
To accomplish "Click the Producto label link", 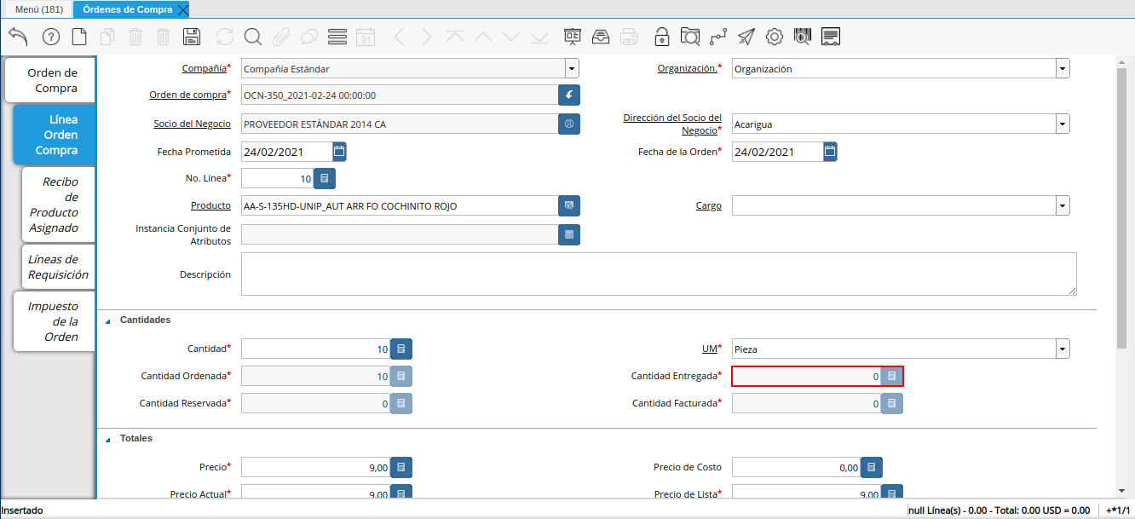I will coord(210,205).
